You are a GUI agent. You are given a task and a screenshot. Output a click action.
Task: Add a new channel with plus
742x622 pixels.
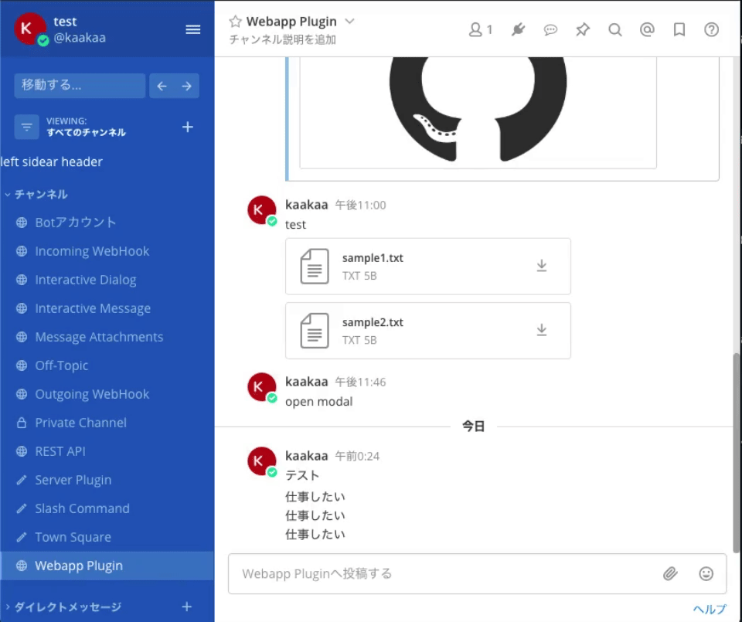188,127
